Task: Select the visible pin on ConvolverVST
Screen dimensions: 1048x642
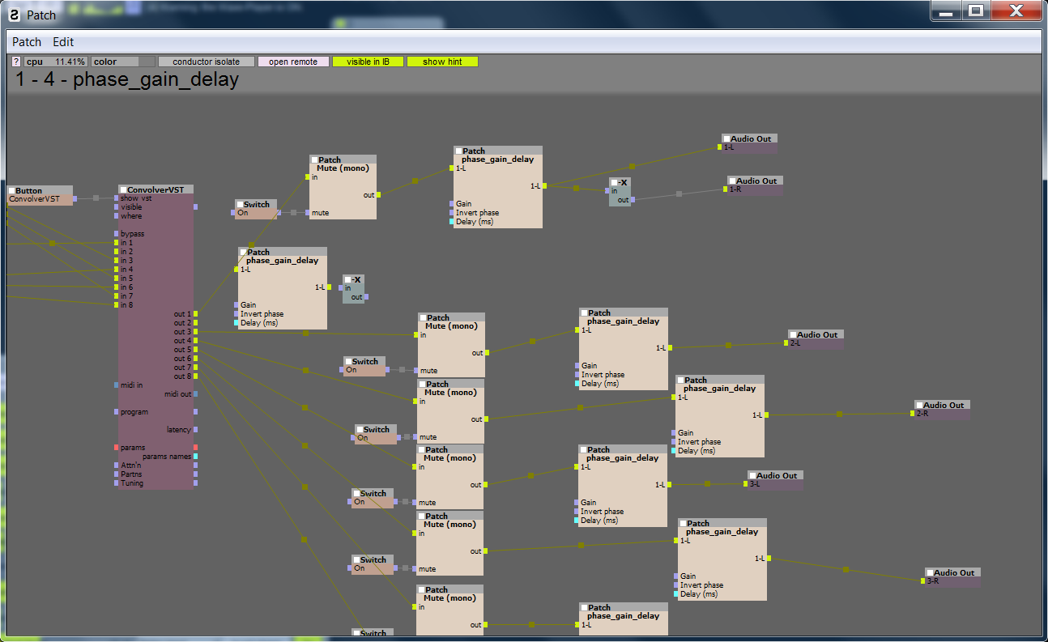Action: [x=116, y=207]
